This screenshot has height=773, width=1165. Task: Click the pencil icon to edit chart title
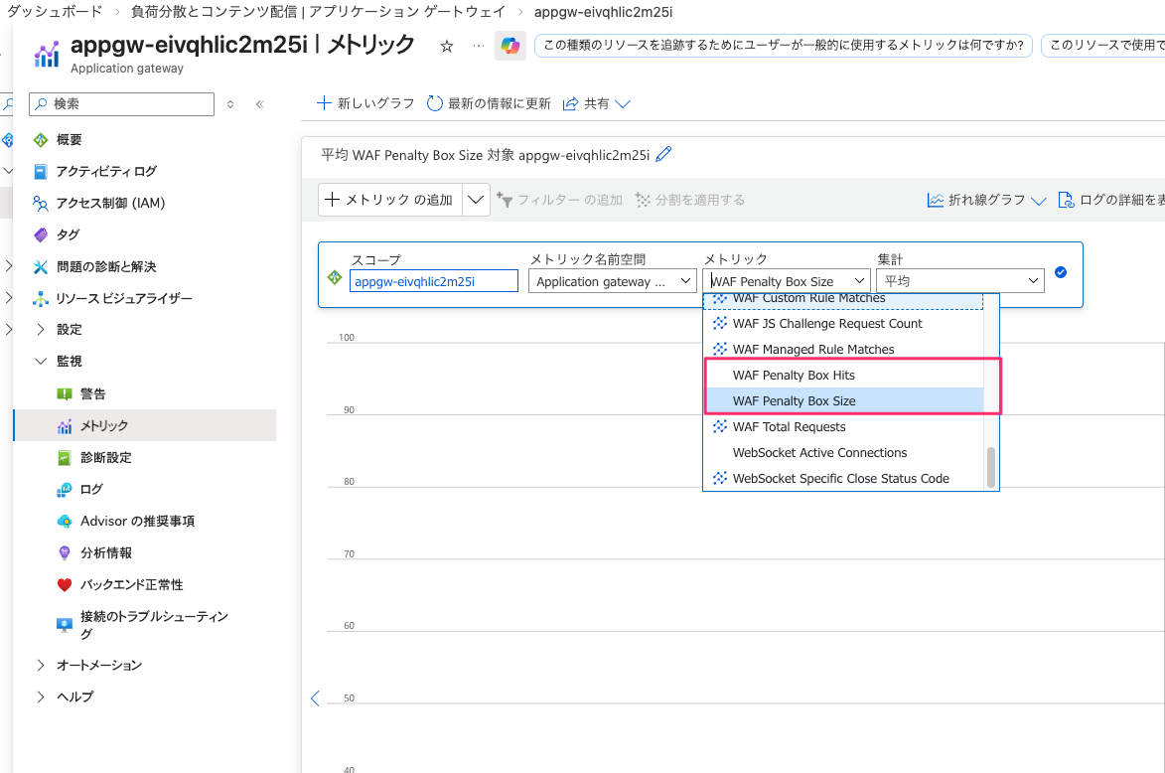(x=663, y=154)
